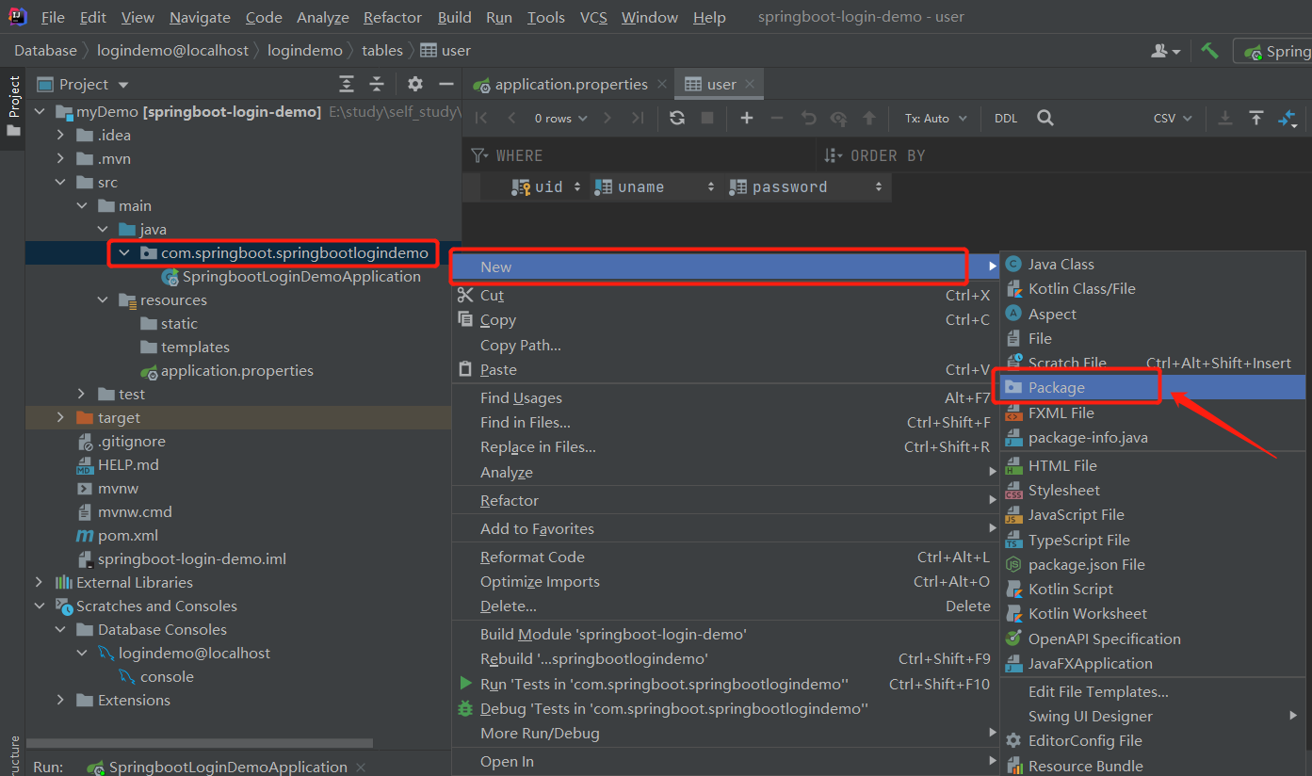Collapse the resources folder node
1312x776 pixels.
(103, 300)
